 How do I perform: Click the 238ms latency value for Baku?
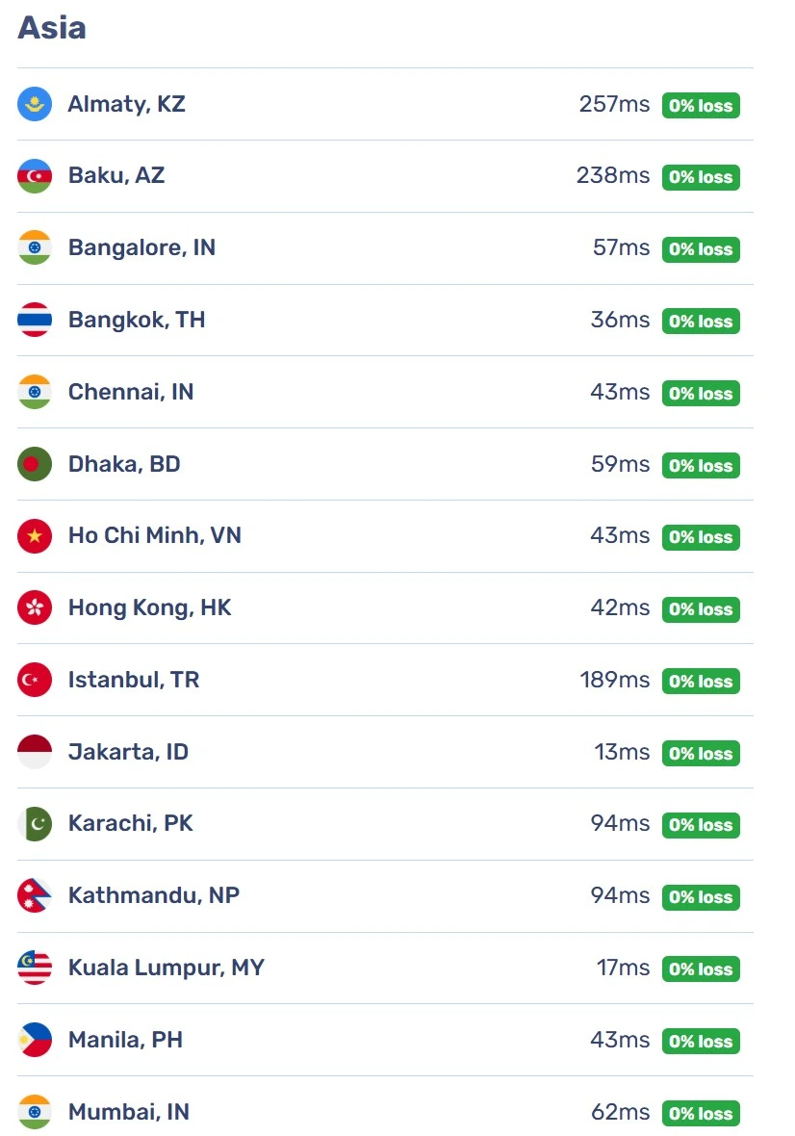pos(613,175)
